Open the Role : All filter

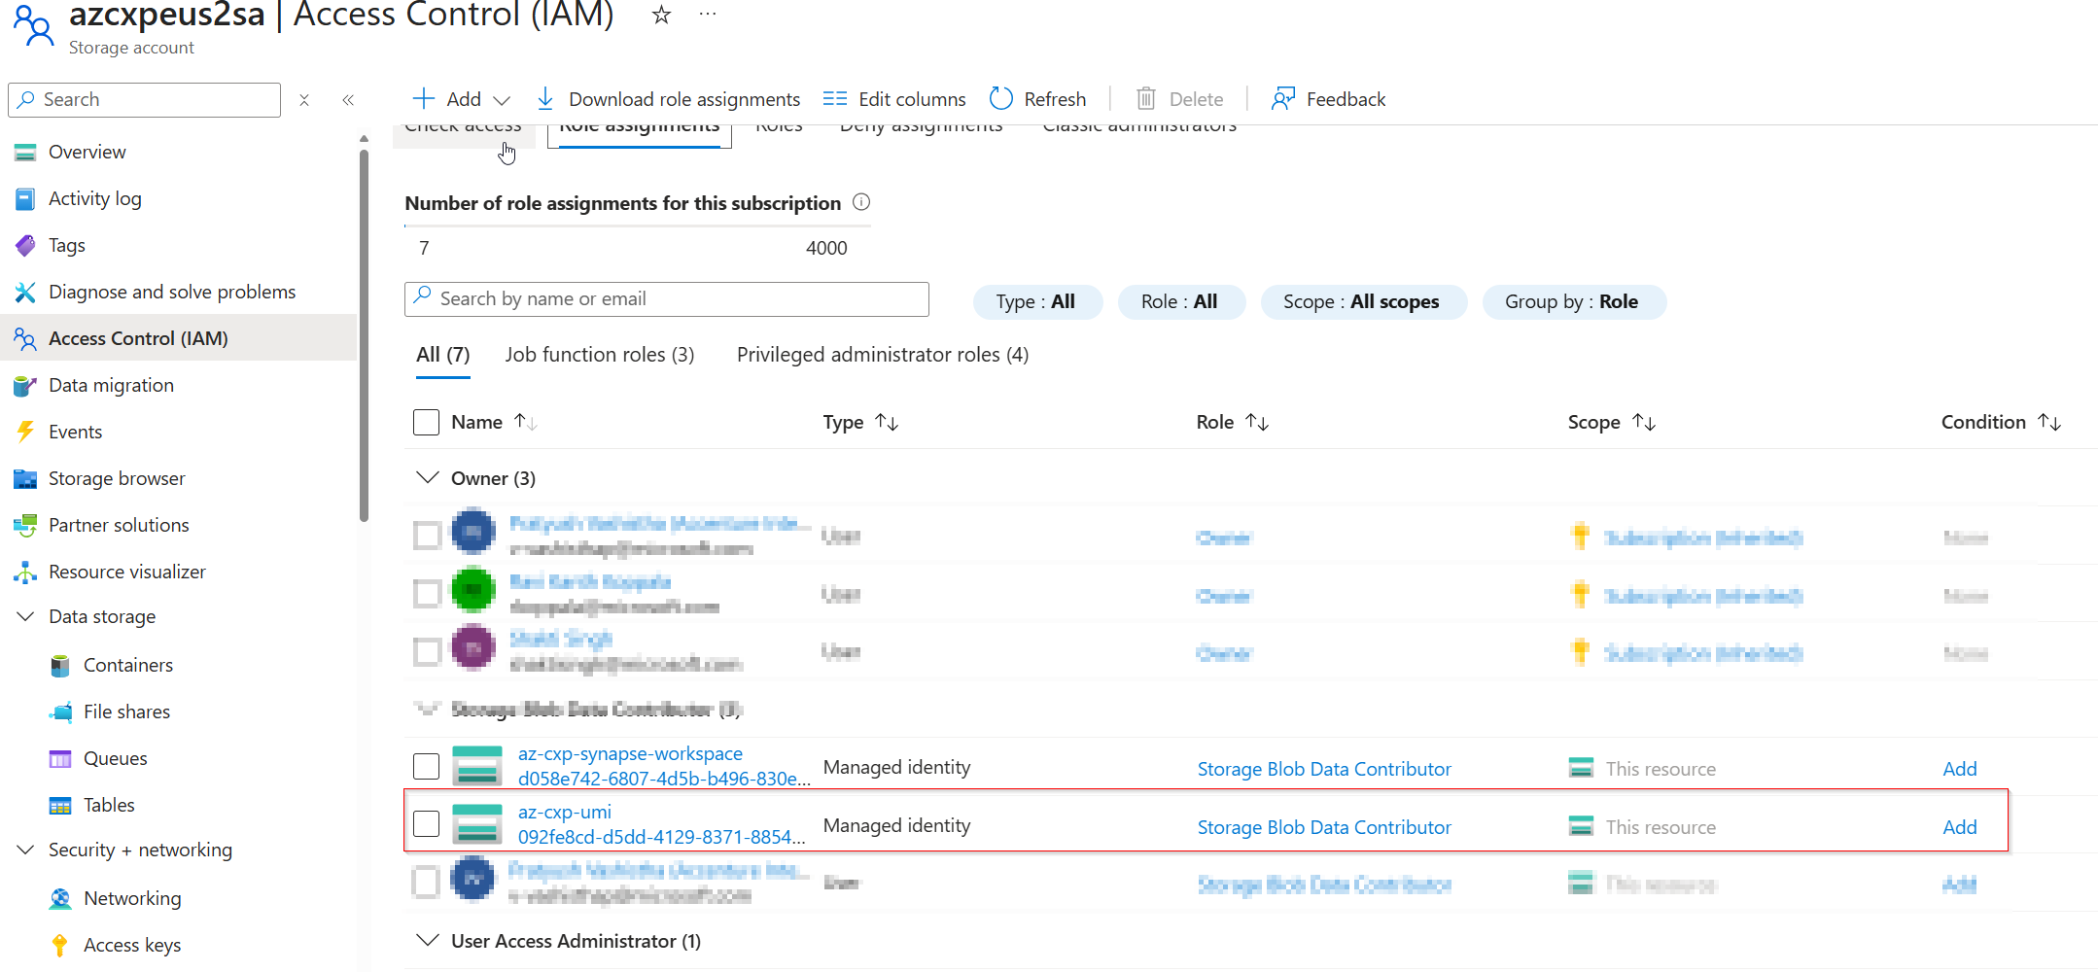pyautogui.click(x=1180, y=302)
